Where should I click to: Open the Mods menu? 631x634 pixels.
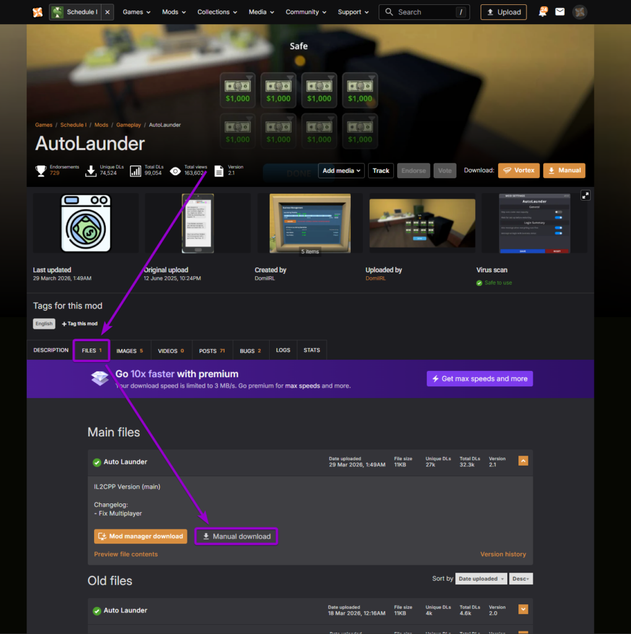click(174, 12)
